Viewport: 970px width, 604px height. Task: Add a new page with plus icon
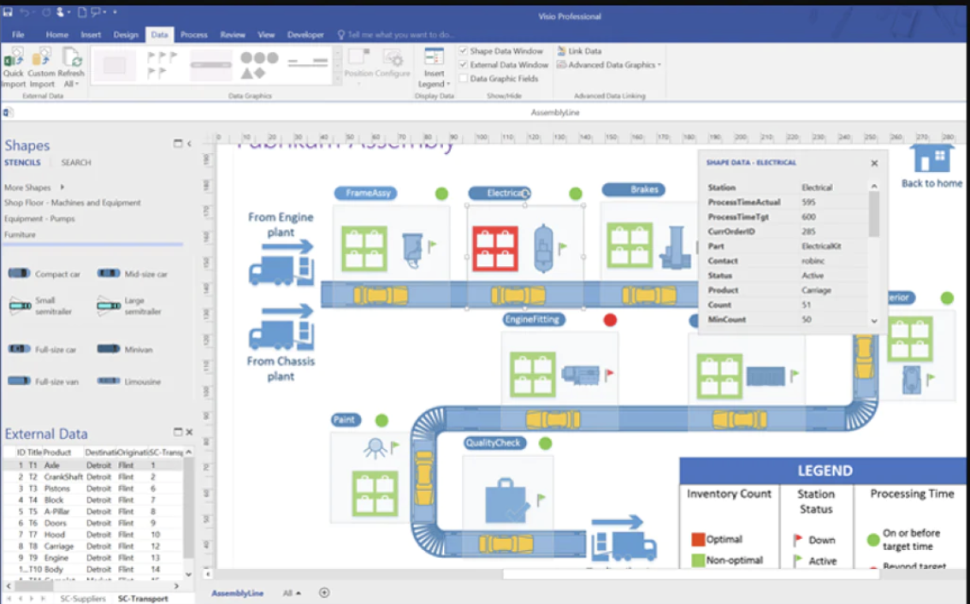pyautogui.click(x=324, y=593)
